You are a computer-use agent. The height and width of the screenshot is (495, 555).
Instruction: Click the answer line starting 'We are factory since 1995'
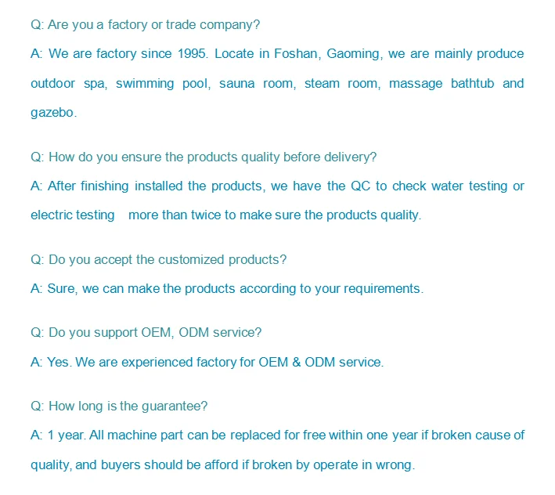(x=277, y=54)
